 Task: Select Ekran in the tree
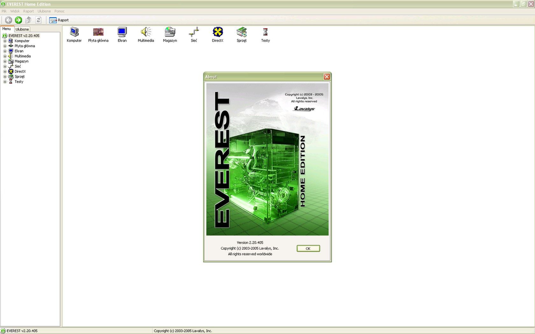click(19, 51)
